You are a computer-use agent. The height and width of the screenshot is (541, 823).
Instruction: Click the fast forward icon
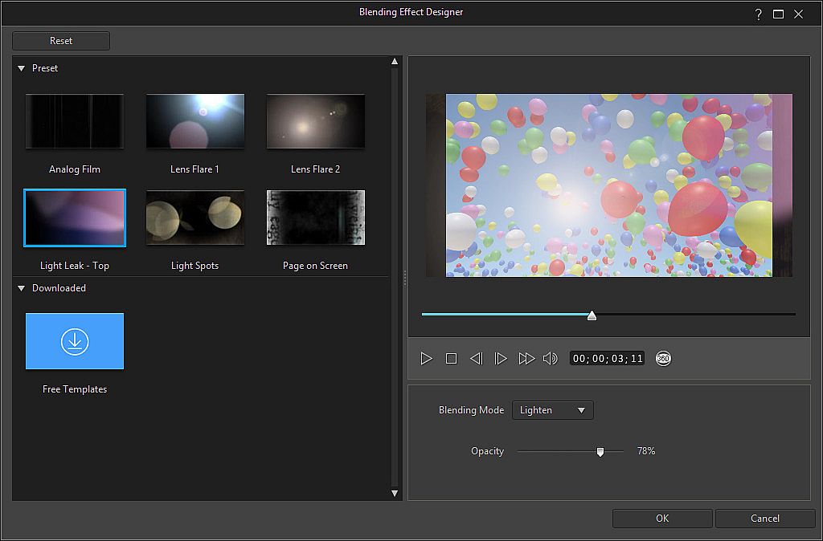click(526, 359)
